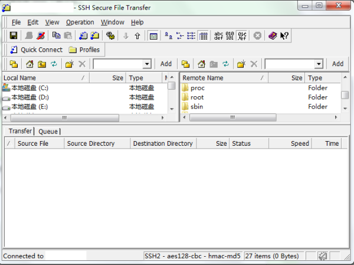The width and height of the screenshot is (354, 265).
Task: Open the Edit menu
Action: pos(32,22)
